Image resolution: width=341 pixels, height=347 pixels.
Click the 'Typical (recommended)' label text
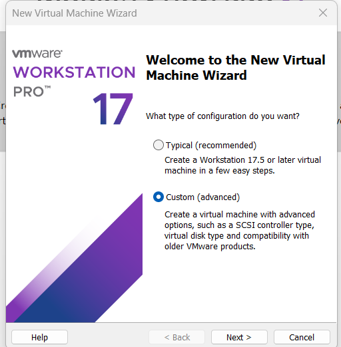click(x=211, y=146)
